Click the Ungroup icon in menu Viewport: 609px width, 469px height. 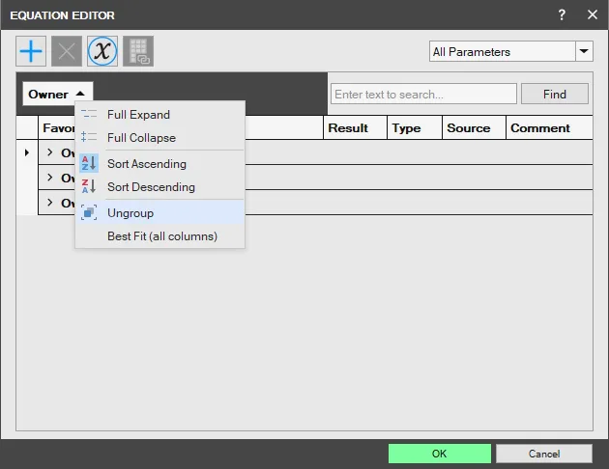click(x=89, y=213)
